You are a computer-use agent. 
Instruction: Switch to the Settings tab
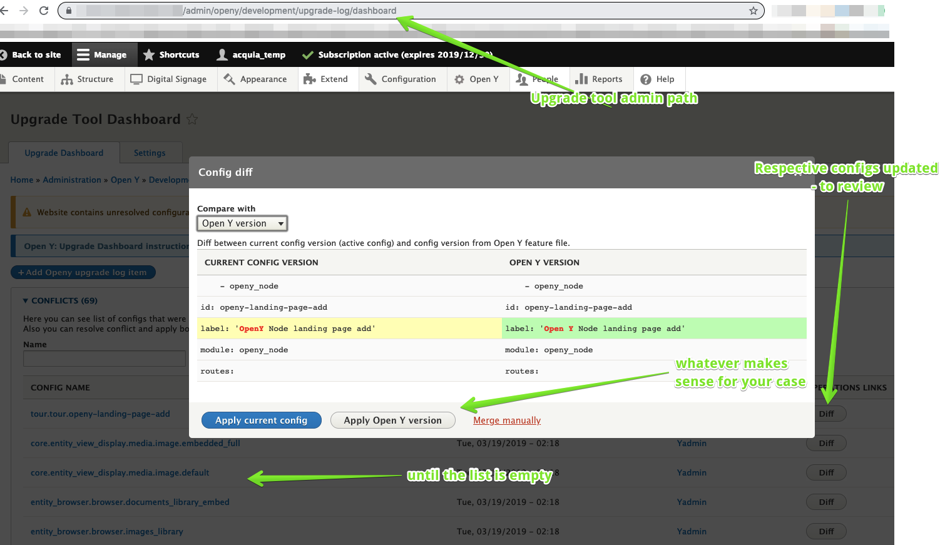pos(150,153)
